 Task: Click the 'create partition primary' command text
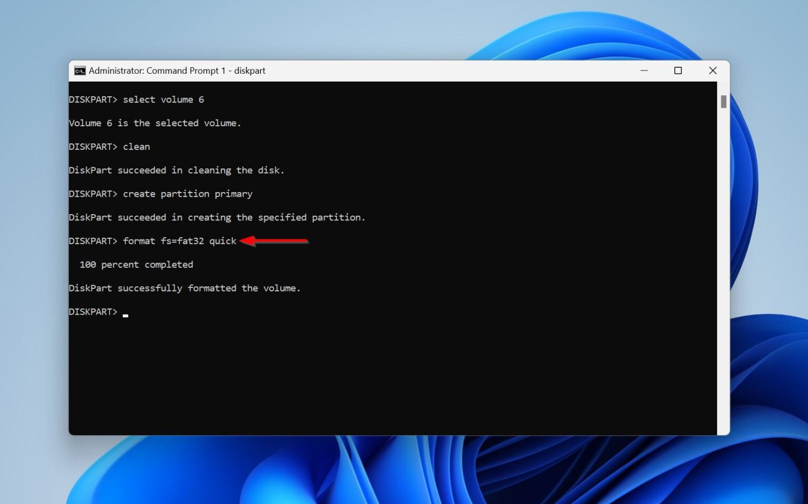187,194
